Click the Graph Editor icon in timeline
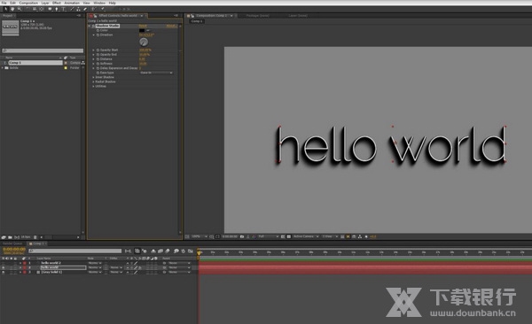Screen dimensions: 532x324 coord(191,251)
